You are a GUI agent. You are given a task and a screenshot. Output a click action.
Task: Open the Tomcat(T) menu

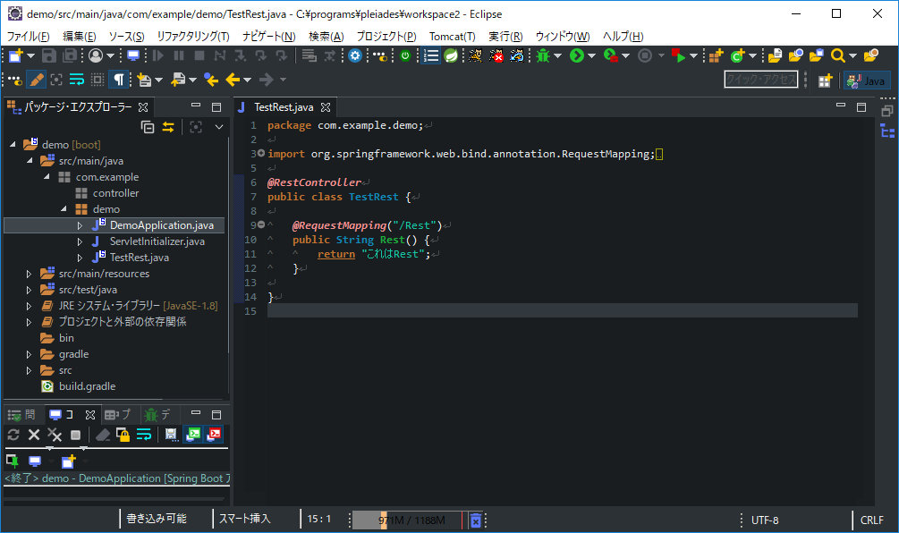tap(452, 36)
